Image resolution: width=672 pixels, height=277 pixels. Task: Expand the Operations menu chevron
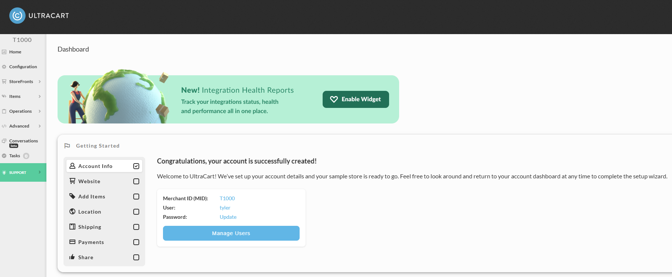pos(40,111)
